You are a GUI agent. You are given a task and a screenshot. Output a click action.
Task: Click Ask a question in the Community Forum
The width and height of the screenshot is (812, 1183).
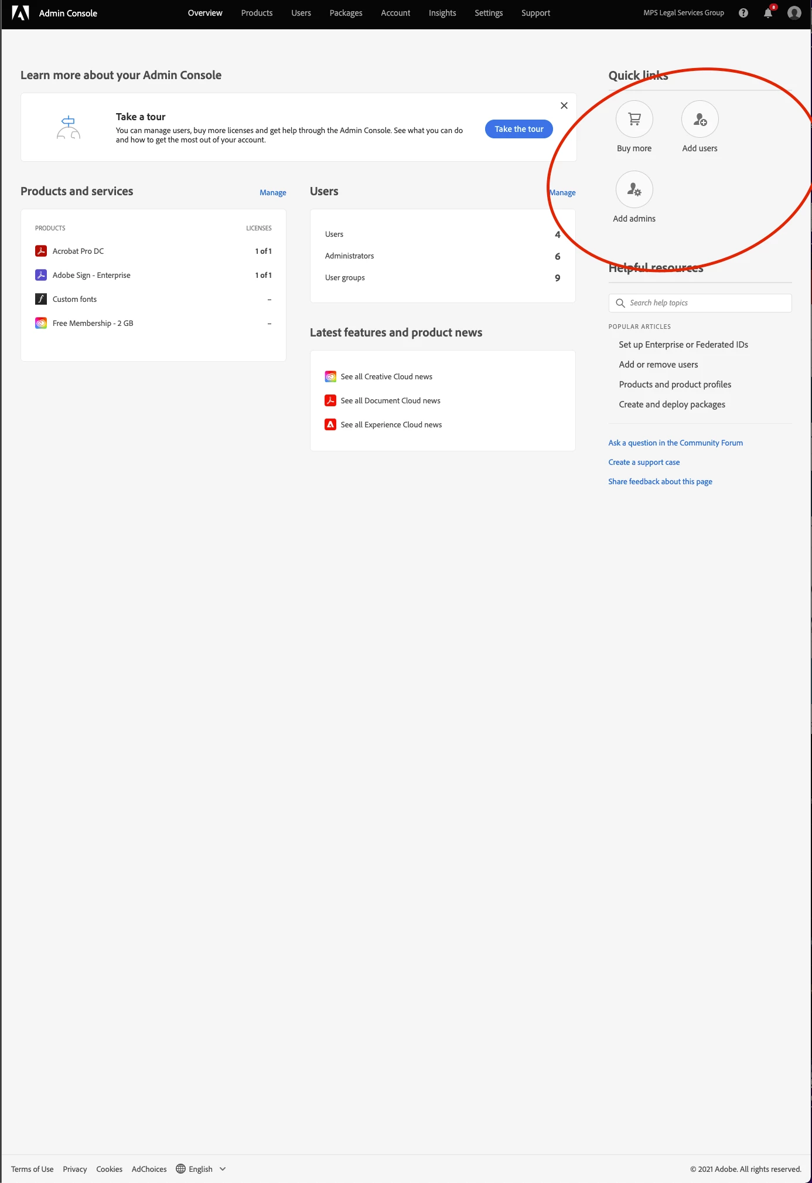(x=675, y=443)
